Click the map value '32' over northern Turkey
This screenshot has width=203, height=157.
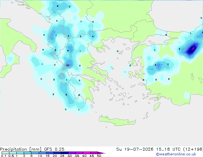[x=192, y=48]
